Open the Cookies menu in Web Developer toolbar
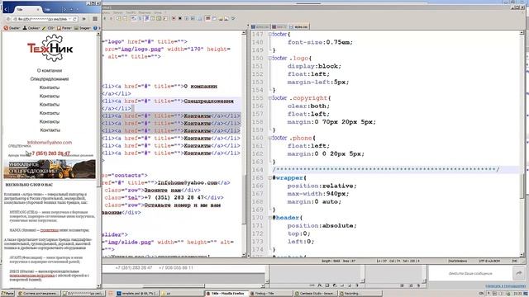This screenshot has width=529, height=297. pos(31,28)
